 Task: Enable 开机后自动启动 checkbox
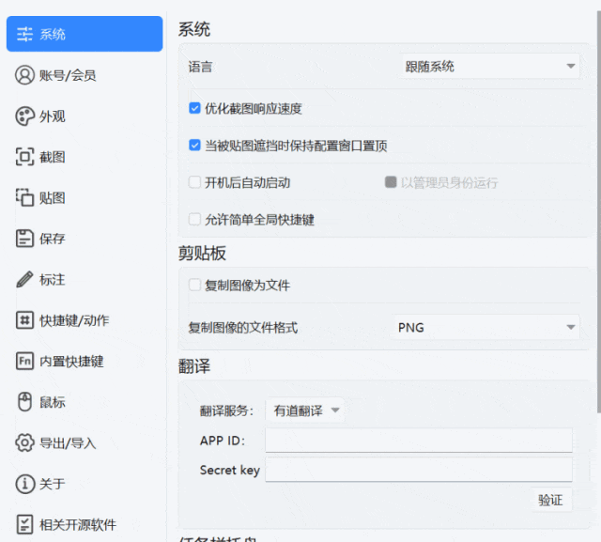(x=194, y=182)
